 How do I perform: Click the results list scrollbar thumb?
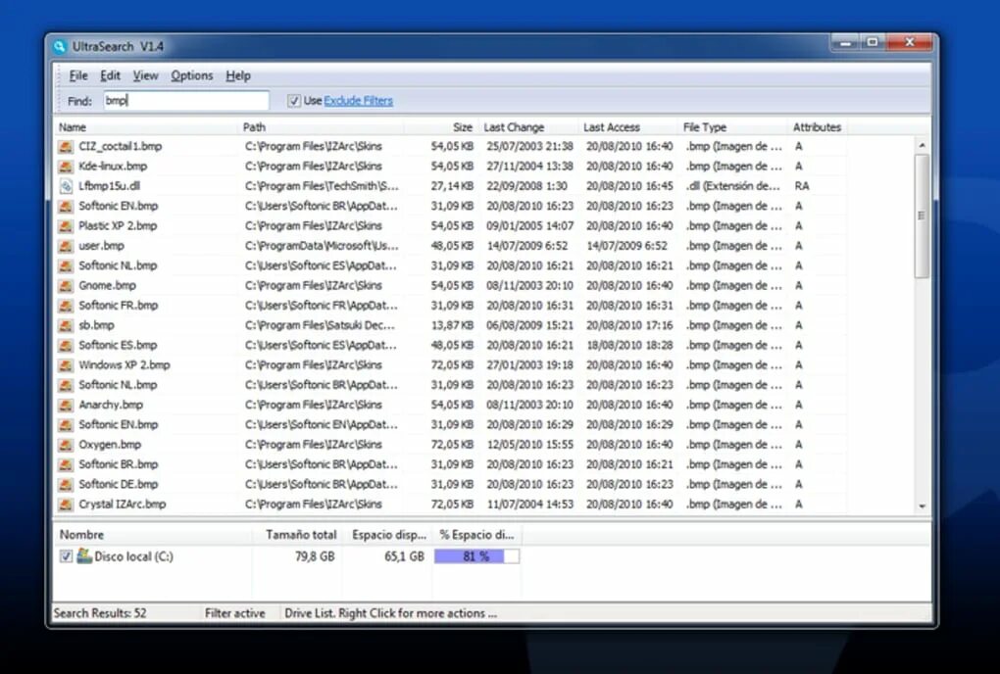point(922,216)
